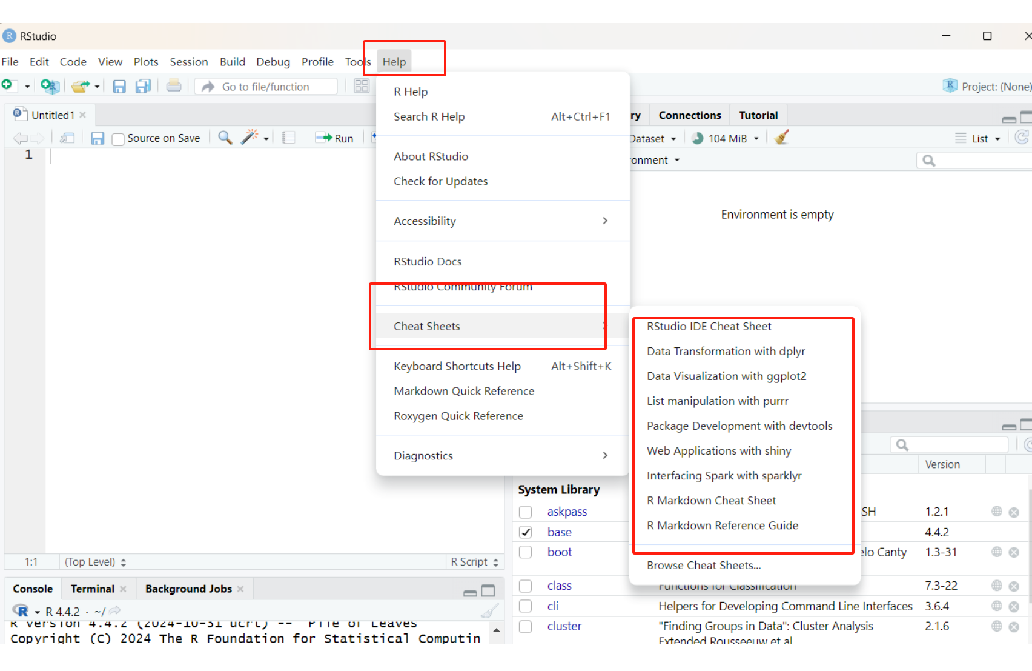Open the Help menu
The image size is (1032, 671).
point(394,62)
